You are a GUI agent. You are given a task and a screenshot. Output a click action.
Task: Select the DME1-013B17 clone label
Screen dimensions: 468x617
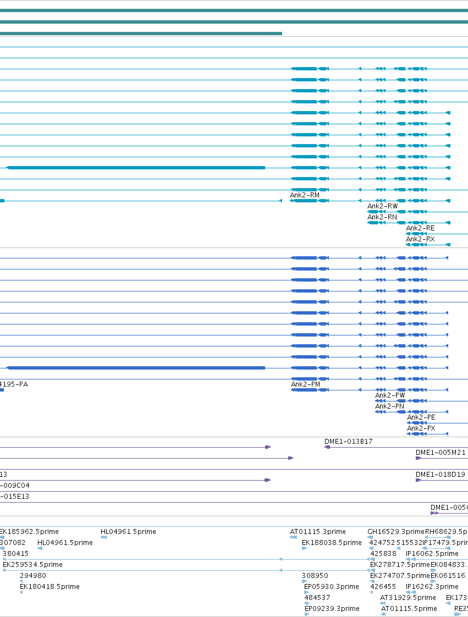(x=348, y=442)
